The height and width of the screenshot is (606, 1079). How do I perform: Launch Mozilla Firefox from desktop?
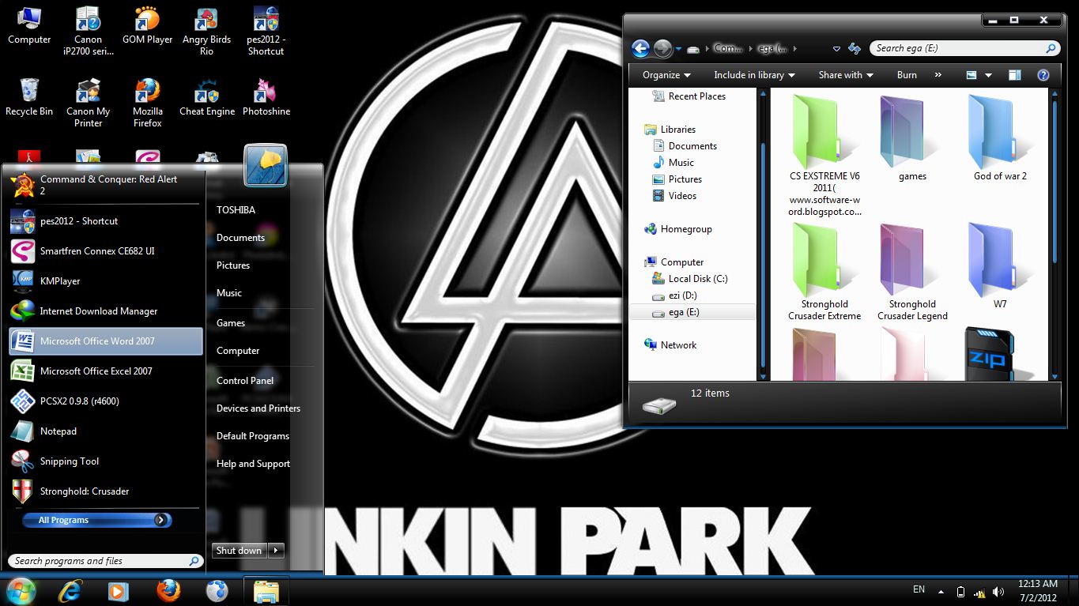click(147, 103)
